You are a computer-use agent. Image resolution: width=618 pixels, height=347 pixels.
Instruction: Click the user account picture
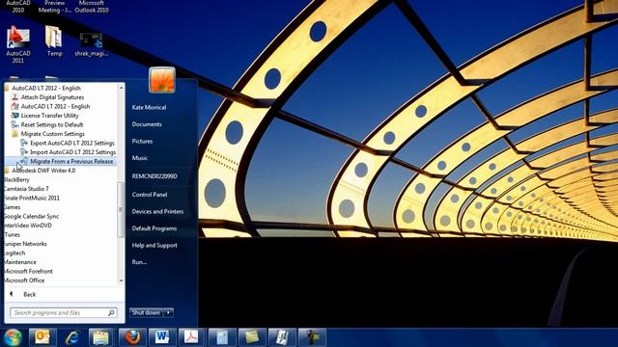[161, 80]
